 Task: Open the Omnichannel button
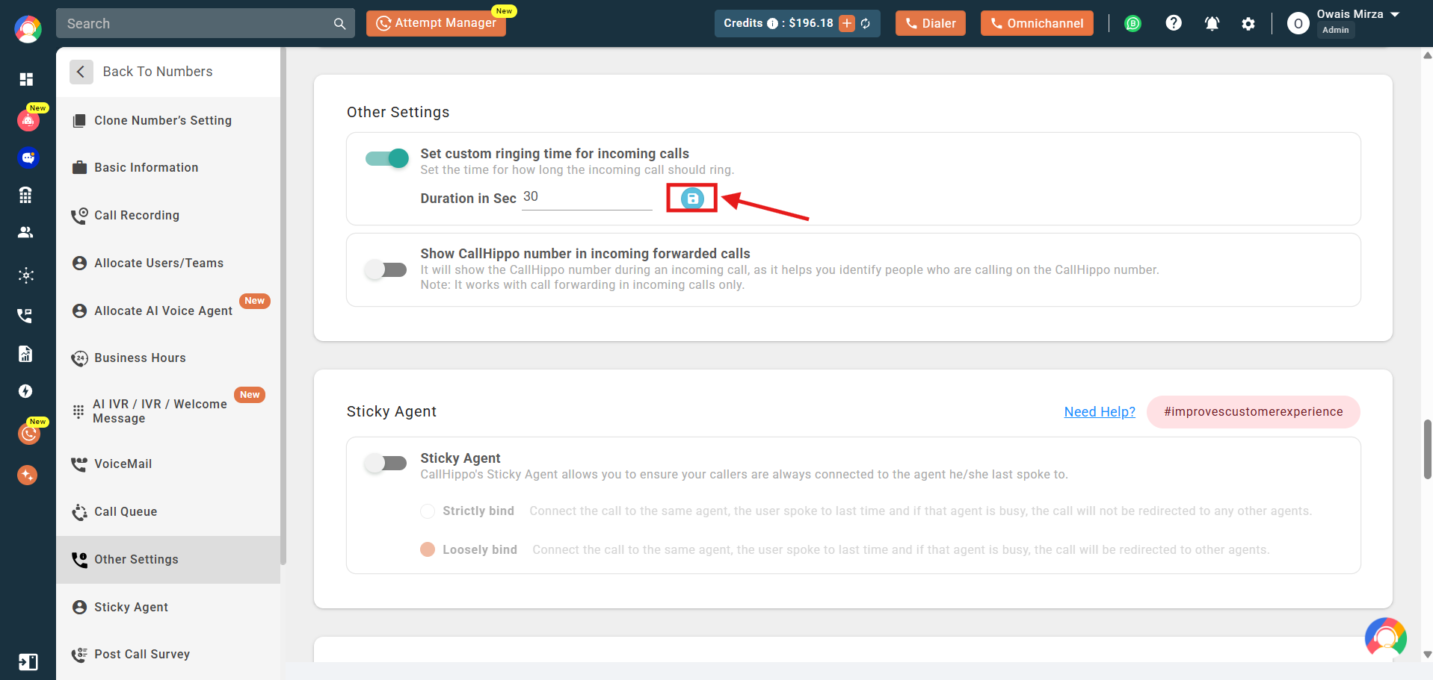click(1037, 23)
